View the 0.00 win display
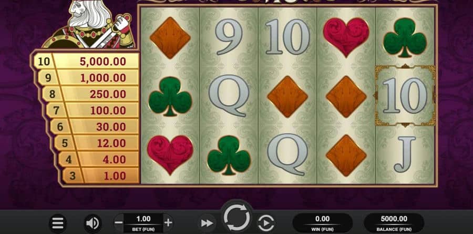The image size is (473, 234). point(323,223)
